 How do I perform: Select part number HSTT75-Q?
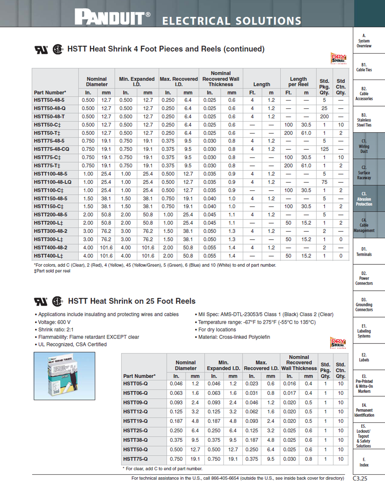click(136, 459)
